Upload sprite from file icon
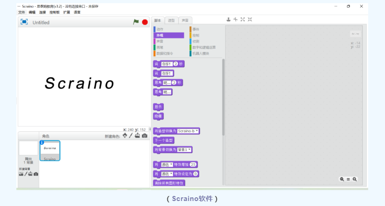 pyautogui.click(x=137, y=136)
